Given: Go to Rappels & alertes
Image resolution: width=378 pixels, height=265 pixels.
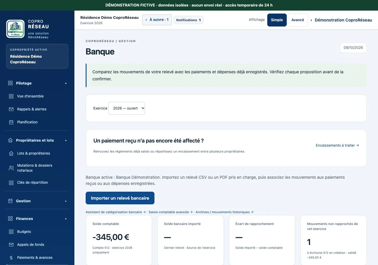Looking at the screenshot, I should coord(37,109).
